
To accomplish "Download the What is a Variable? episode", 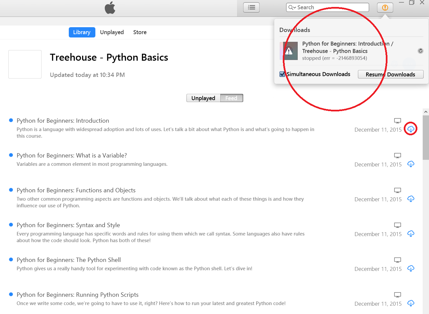I will pyautogui.click(x=411, y=164).
